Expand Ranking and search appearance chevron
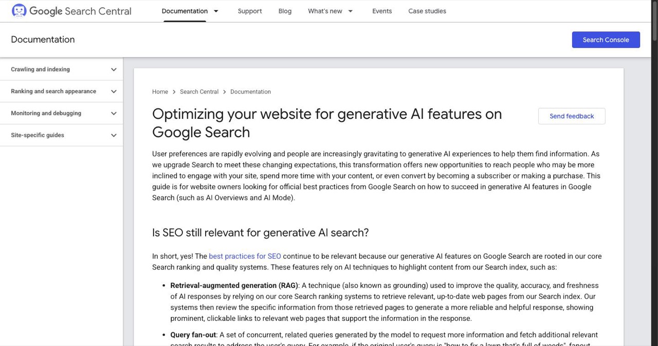The image size is (658, 346). [114, 92]
